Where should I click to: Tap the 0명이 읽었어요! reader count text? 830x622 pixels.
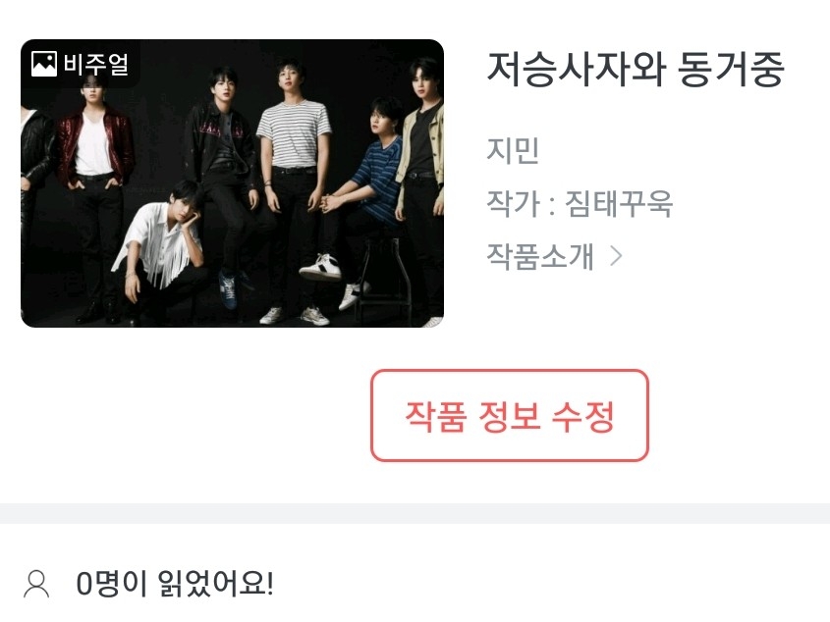click(x=175, y=584)
